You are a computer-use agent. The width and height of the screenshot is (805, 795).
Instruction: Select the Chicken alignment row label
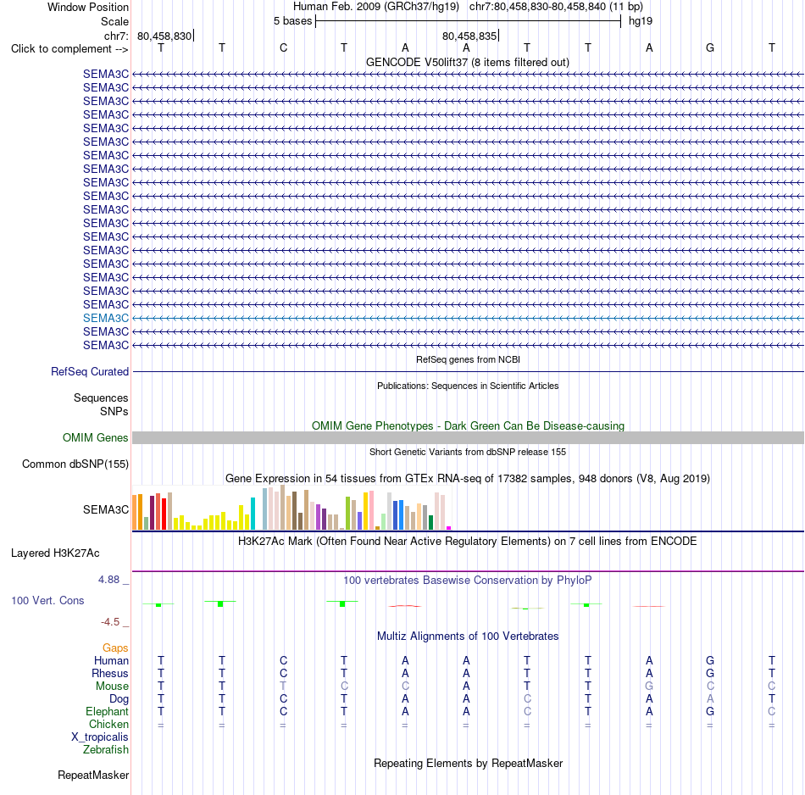click(x=108, y=724)
